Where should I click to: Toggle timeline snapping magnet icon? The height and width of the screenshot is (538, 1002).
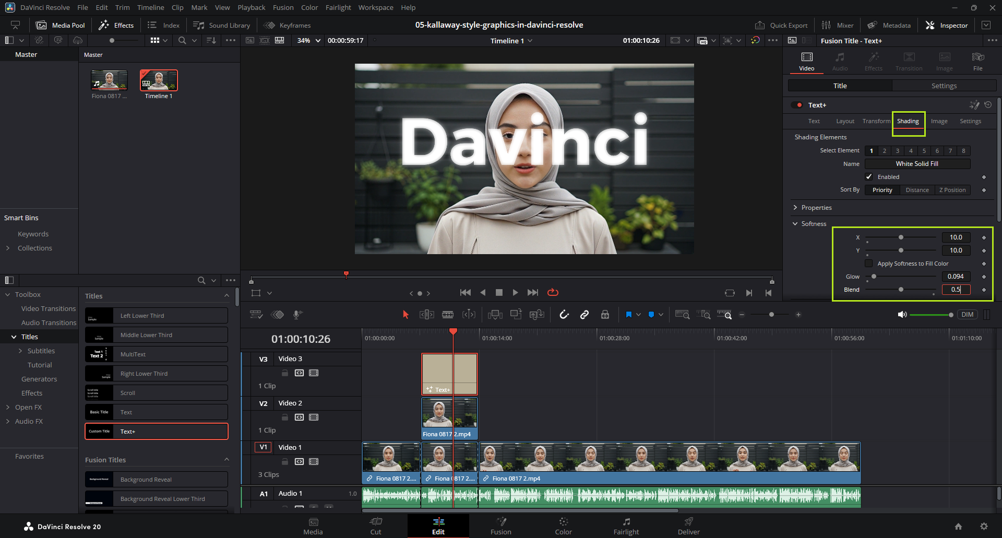point(564,315)
